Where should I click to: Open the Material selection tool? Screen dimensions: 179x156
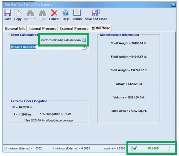30,13
